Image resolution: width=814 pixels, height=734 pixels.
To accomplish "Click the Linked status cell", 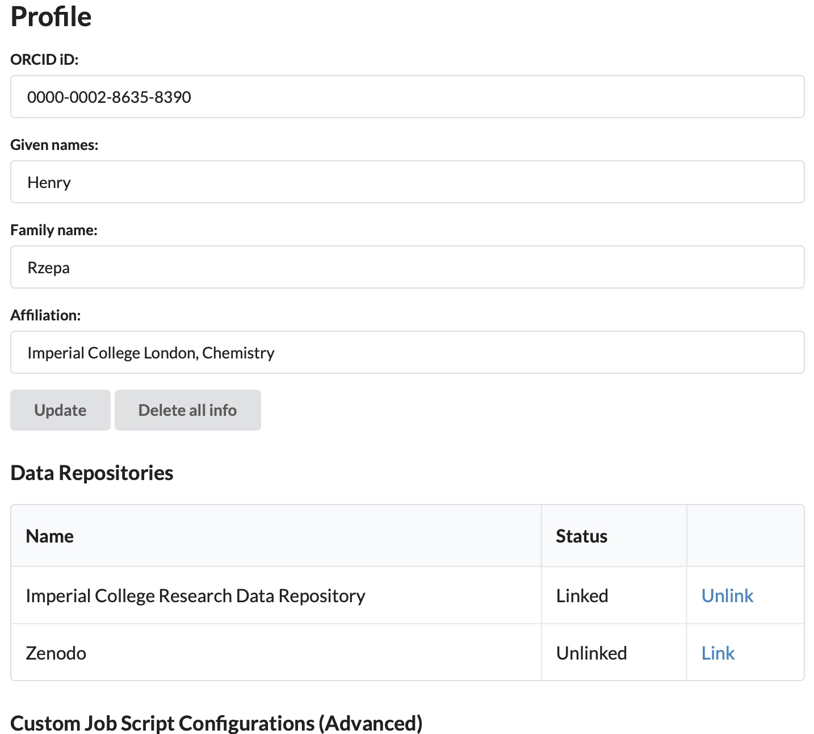I will pos(582,595).
